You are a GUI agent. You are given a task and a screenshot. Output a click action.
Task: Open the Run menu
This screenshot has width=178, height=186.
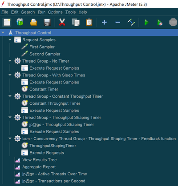pos(42,12)
